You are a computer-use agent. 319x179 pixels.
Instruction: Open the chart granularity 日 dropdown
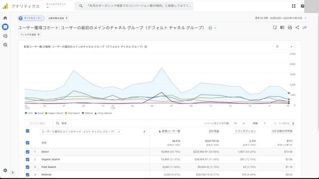pos(284,47)
